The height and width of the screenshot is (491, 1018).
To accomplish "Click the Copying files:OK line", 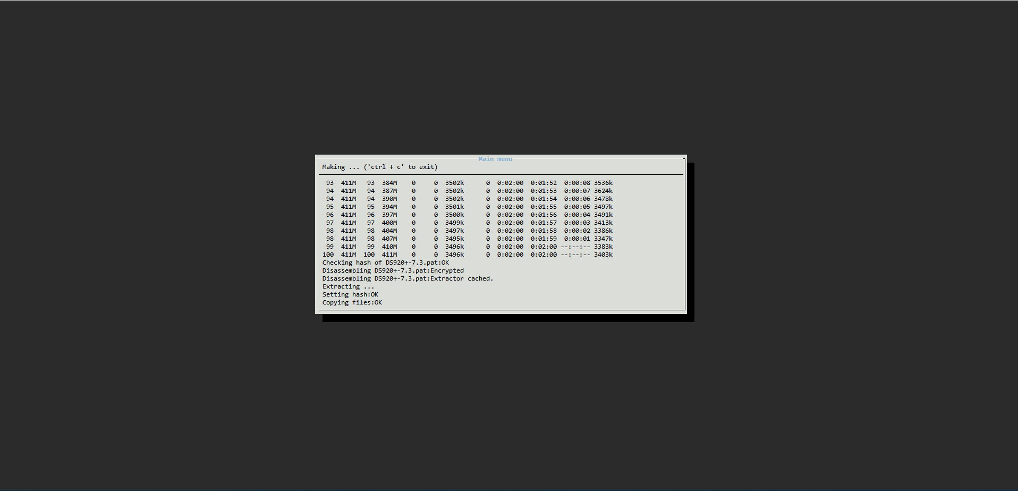I will pos(352,302).
